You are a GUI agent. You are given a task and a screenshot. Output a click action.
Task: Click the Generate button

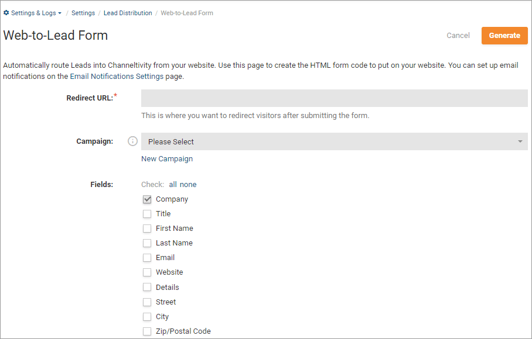[x=504, y=35]
